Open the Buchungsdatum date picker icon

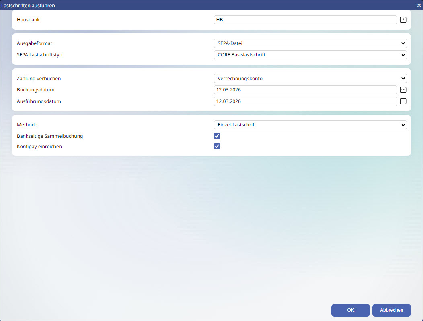tap(403, 90)
